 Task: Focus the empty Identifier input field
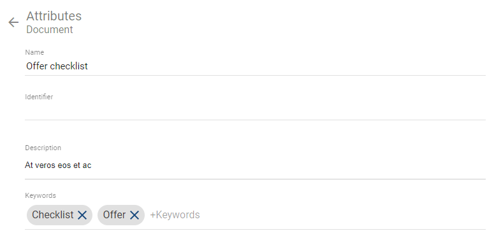point(255,111)
